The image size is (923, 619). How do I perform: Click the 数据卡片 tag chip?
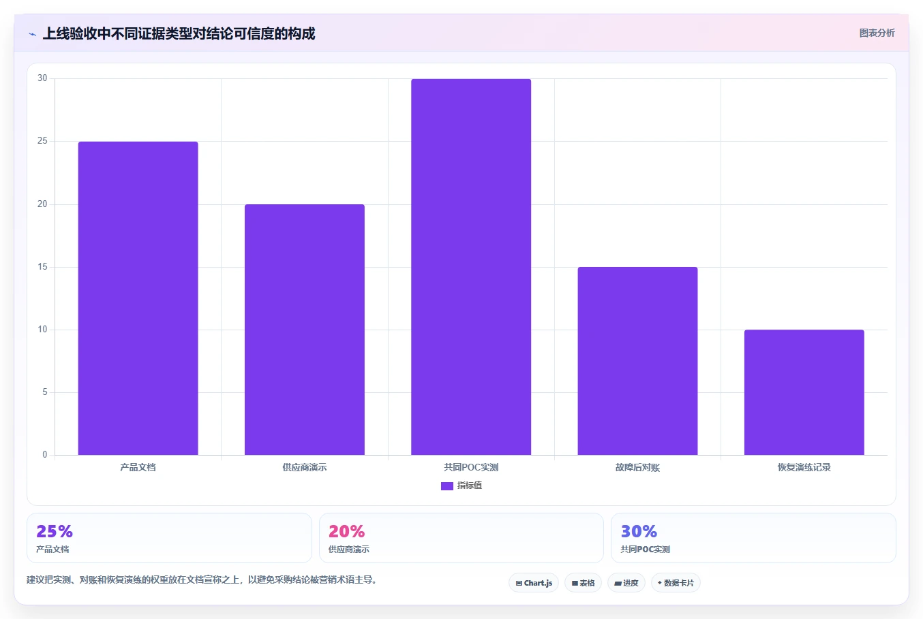click(x=676, y=583)
